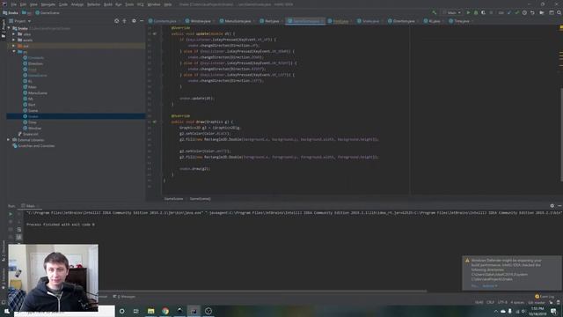Toggle soft-wrap in the Run console
This screenshot has width=563, height=317.
[x=19, y=229]
